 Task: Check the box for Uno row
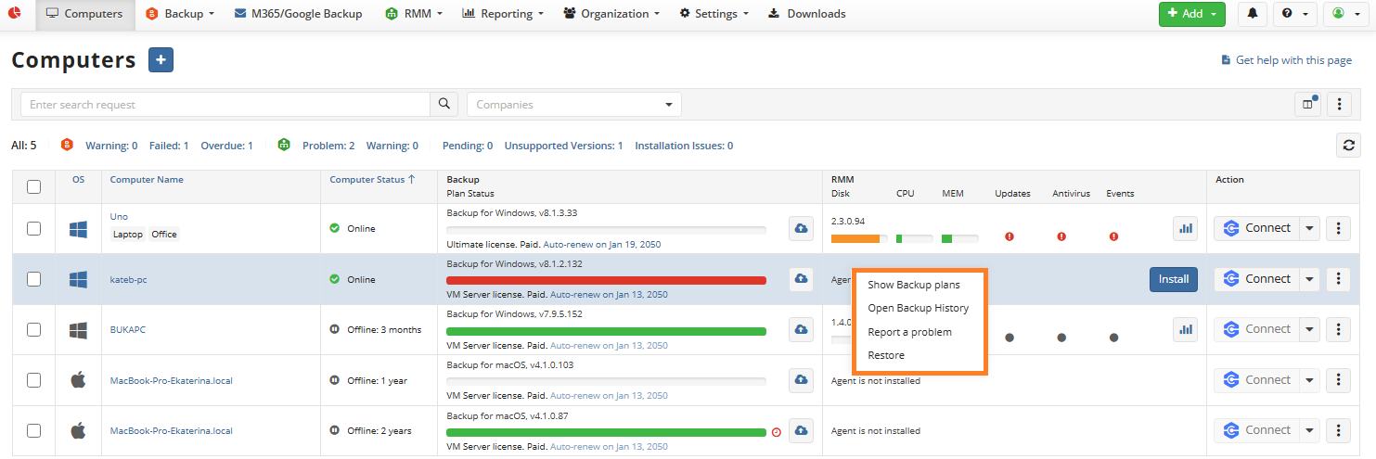[33, 228]
